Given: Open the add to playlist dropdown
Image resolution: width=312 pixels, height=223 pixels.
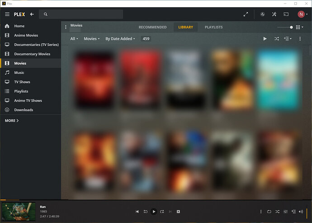Looking at the screenshot, I should pos(288,39).
